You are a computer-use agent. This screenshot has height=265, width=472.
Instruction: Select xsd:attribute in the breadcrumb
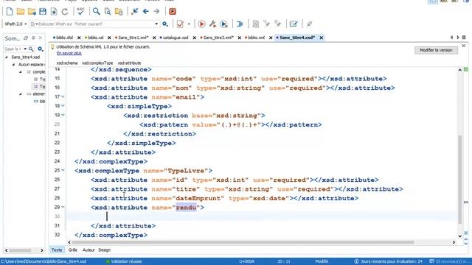pos(130,63)
